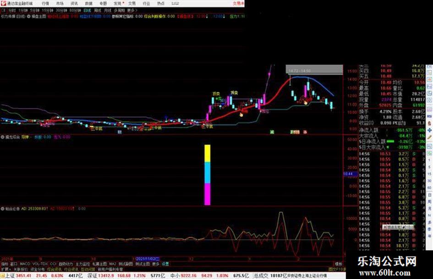Click the 操盘主图 indicator settings icon
Viewport: 433px width, 279px height.
coord(29,16)
